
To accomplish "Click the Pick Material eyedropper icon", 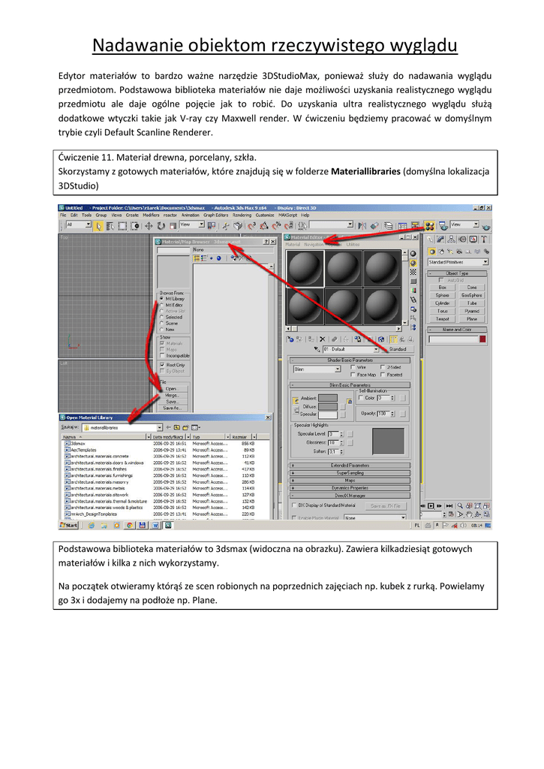I will (317, 348).
